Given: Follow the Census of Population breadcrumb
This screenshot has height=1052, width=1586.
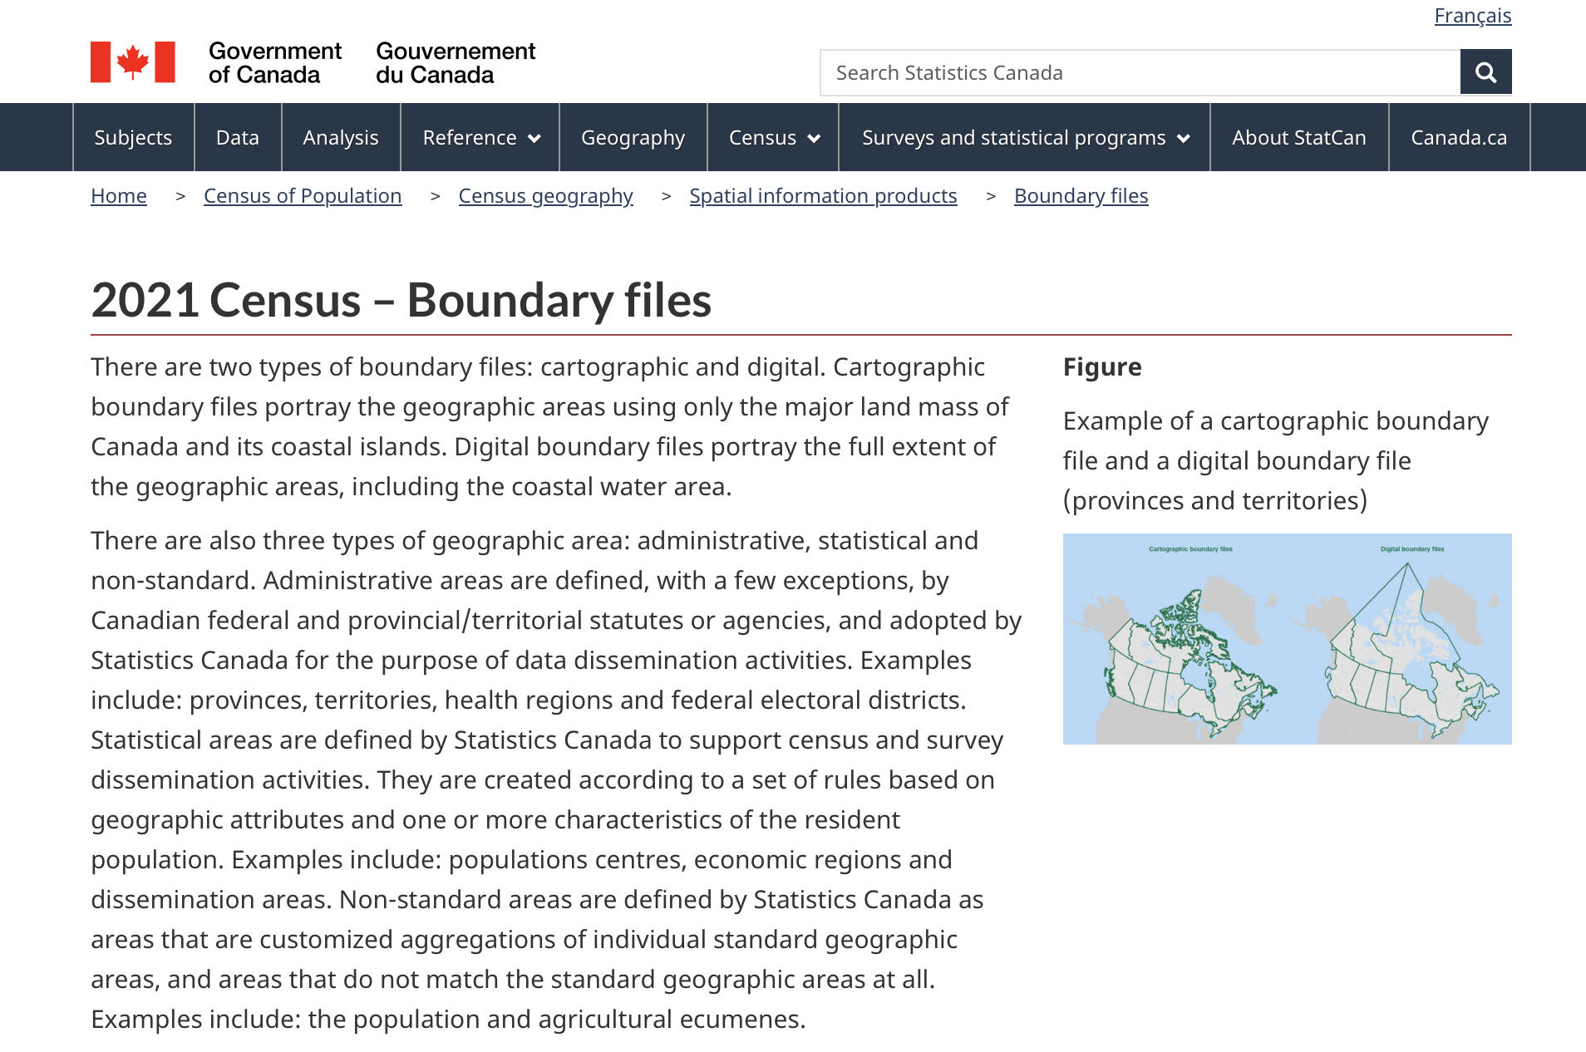Looking at the screenshot, I should [x=303, y=196].
